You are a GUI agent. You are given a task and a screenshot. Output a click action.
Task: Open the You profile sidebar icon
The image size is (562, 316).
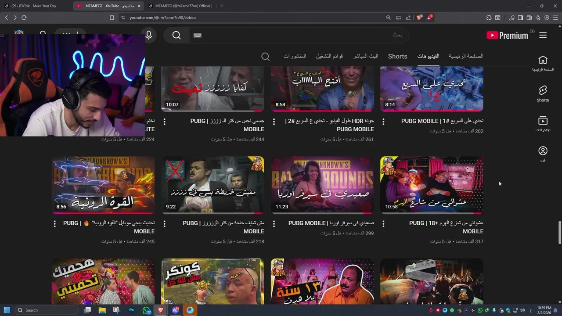pos(543,154)
